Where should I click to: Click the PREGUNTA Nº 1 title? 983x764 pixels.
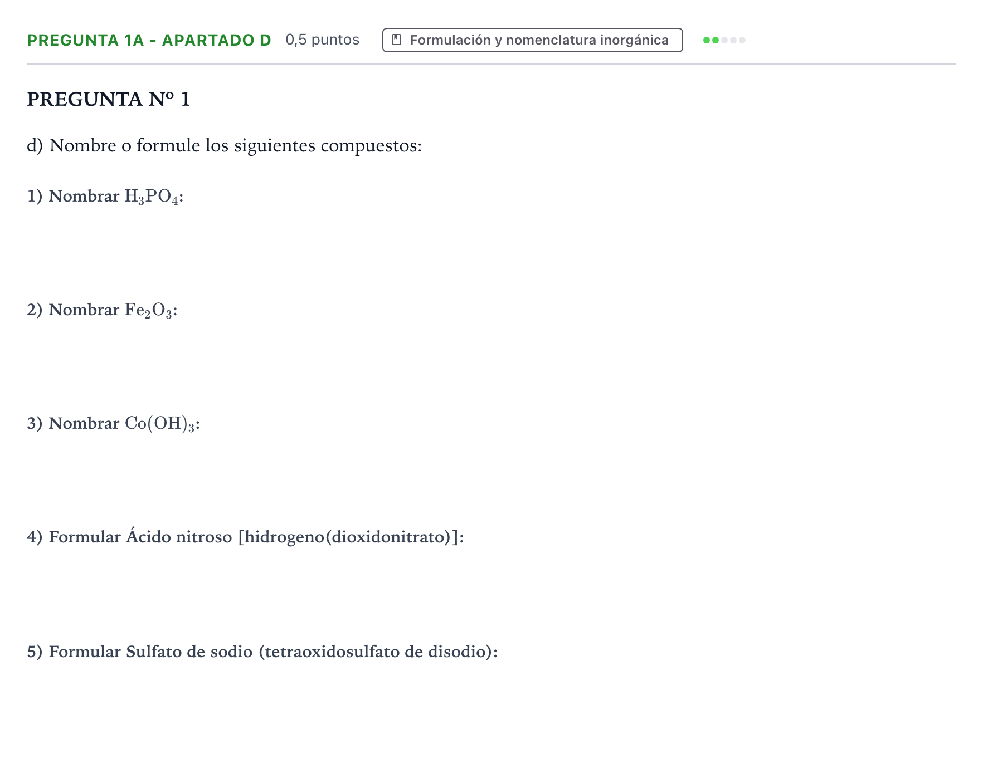(109, 99)
